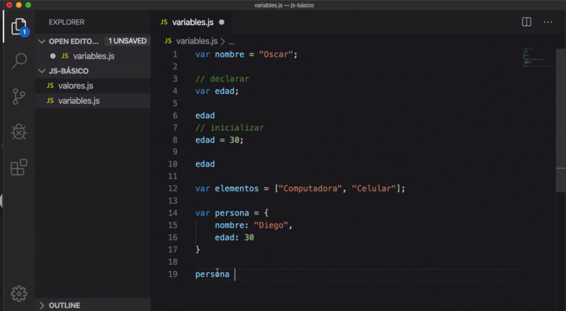The width and height of the screenshot is (566, 311).
Task: Open the Run and Debug icon
Action: (19, 131)
